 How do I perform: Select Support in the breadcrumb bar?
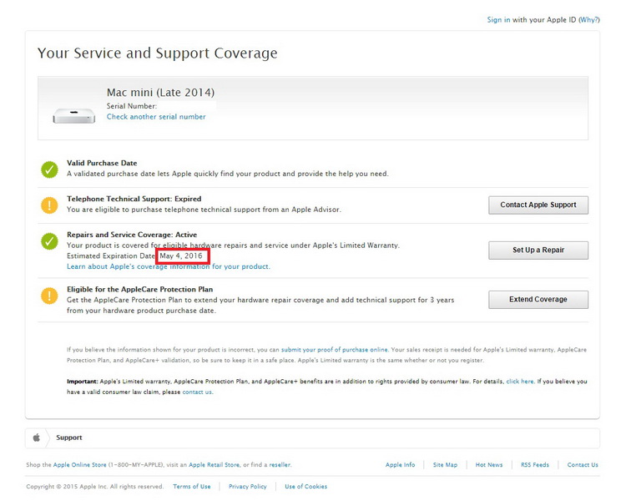69,438
